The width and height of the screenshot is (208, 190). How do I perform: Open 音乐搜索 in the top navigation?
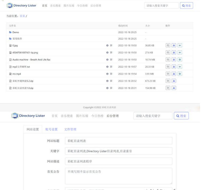click(55, 6)
